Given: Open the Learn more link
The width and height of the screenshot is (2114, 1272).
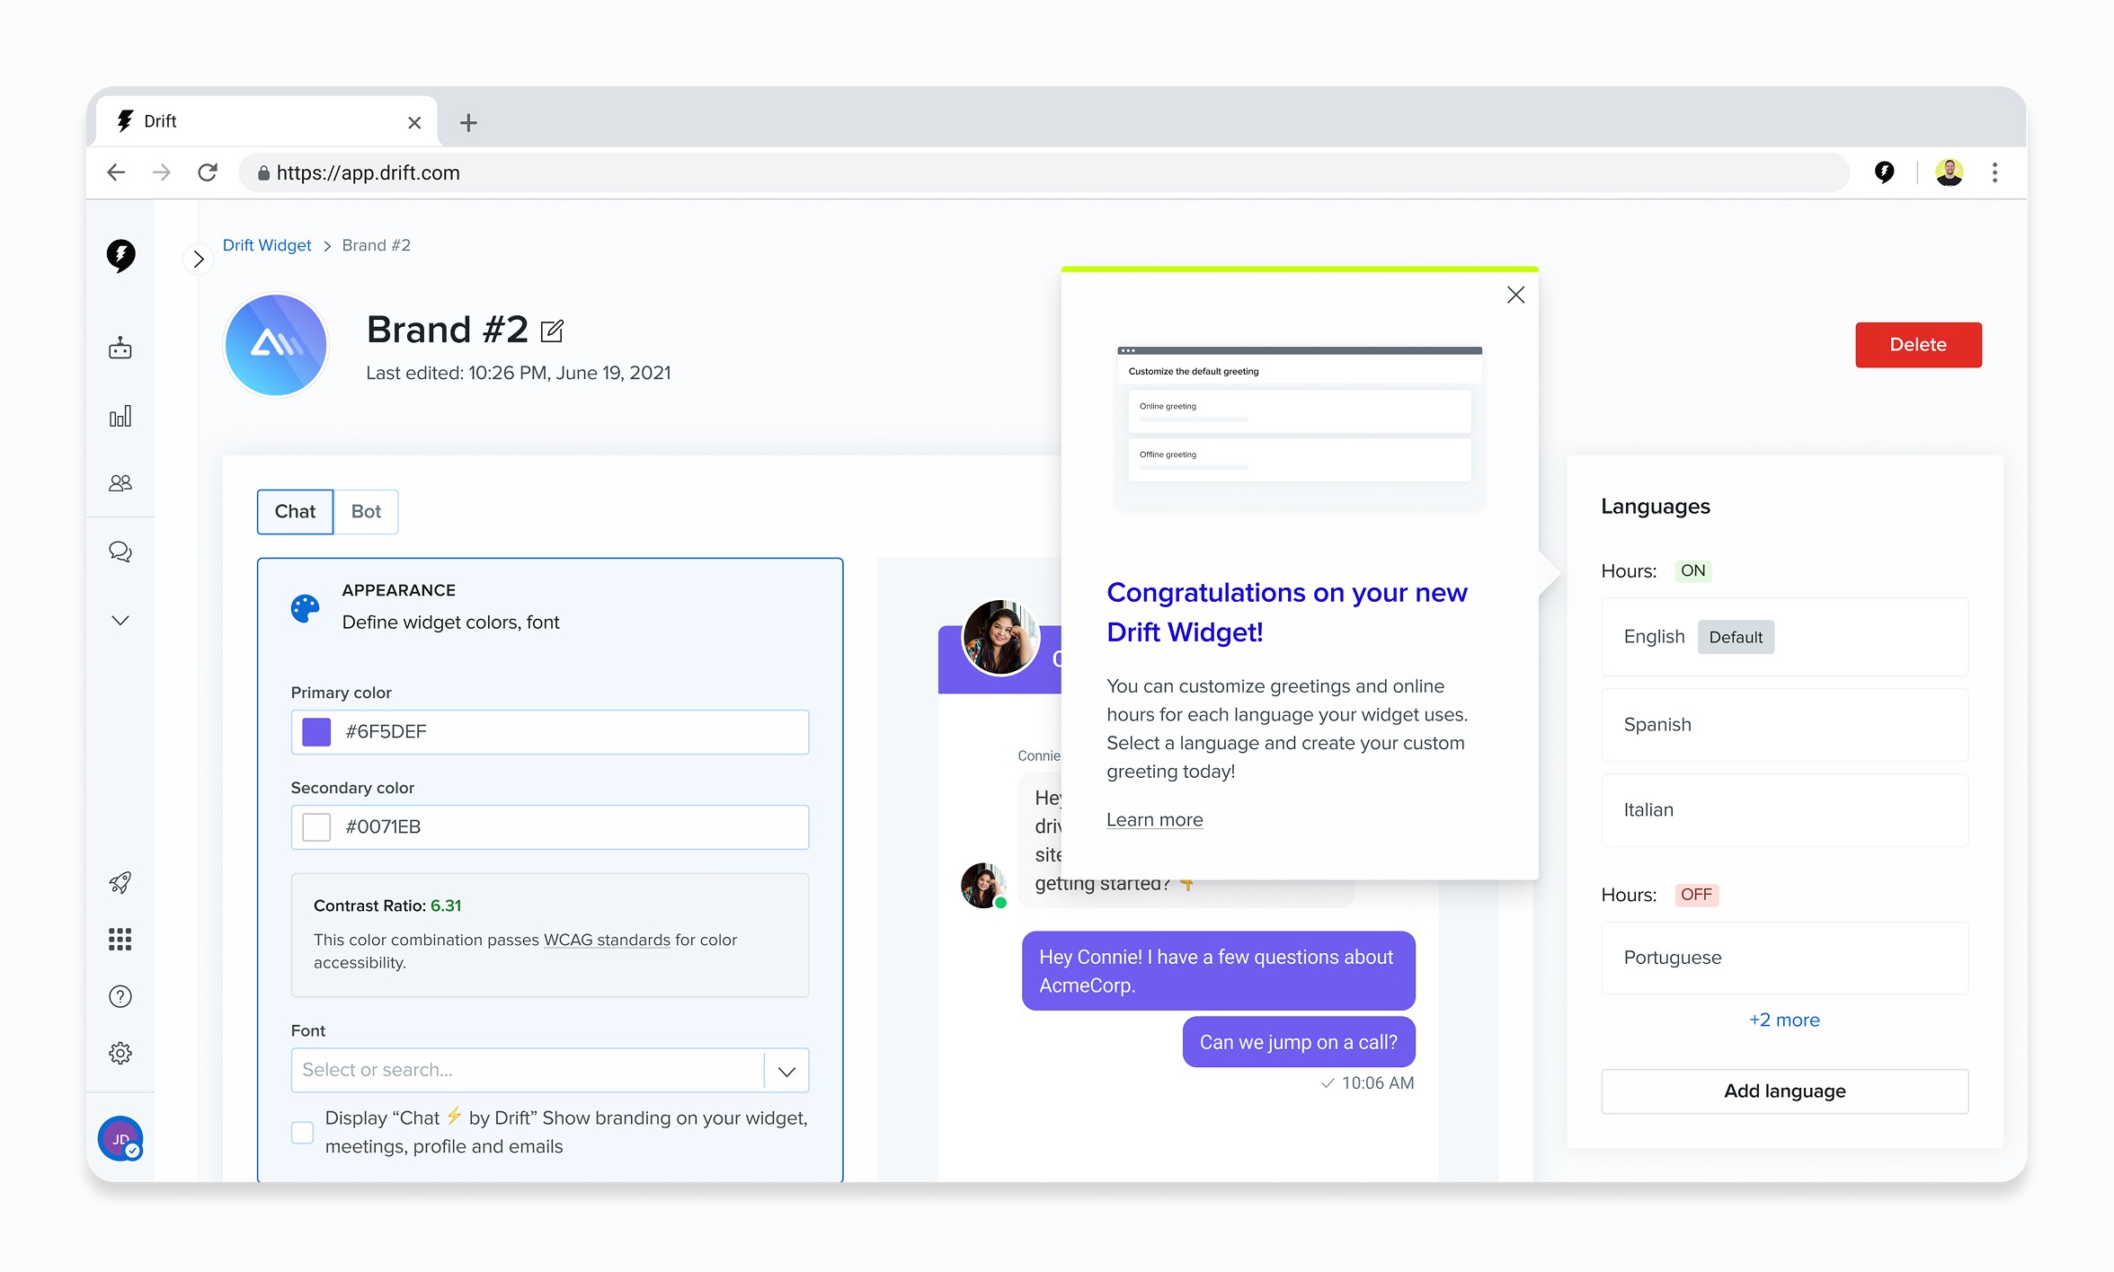Looking at the screenshot, I should point(1154,820).
